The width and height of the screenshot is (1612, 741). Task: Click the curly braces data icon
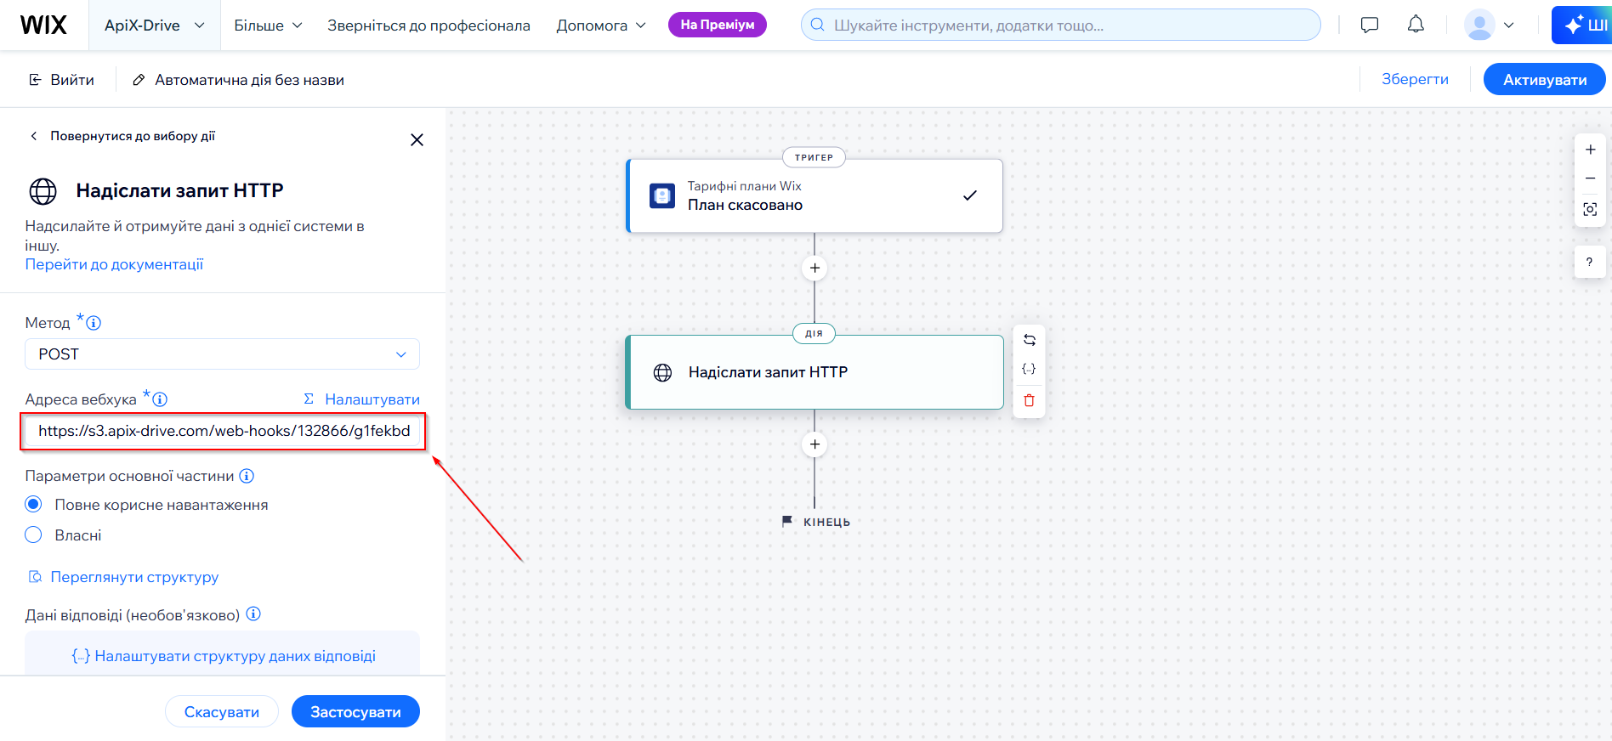click(1029, 369)
